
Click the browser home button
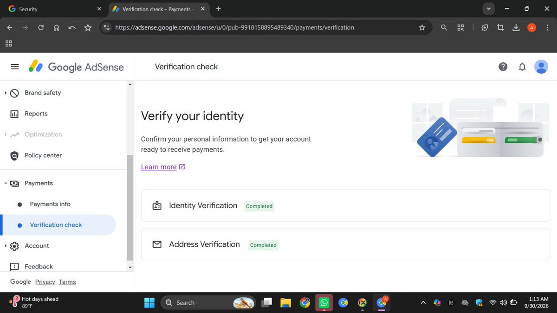(x=57, y=27)
